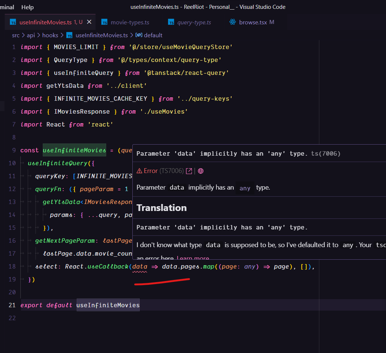Click the globe translation icon in hover

coord(201,171)
